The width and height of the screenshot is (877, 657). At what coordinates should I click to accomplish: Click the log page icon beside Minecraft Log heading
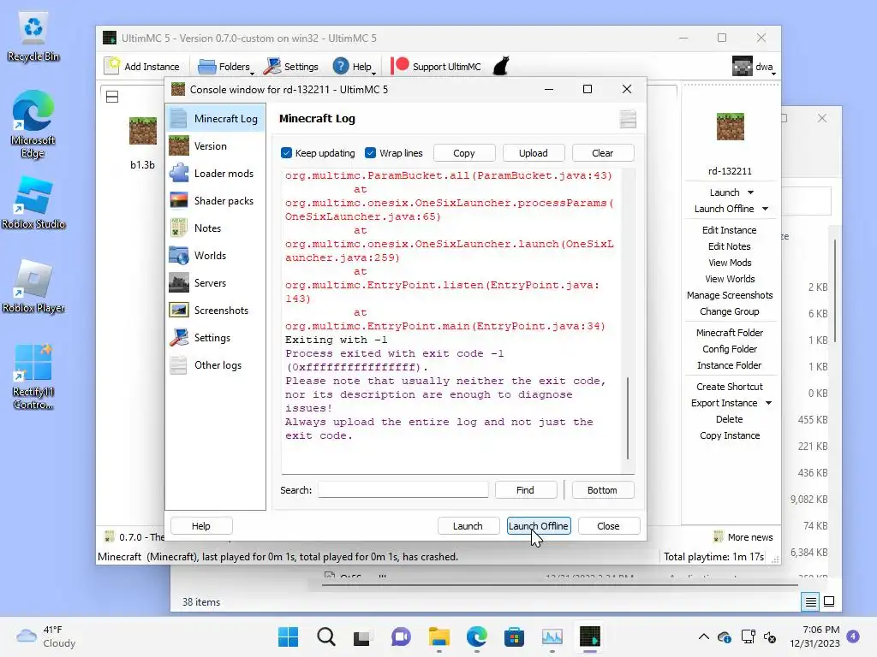[x=628, y=118]
